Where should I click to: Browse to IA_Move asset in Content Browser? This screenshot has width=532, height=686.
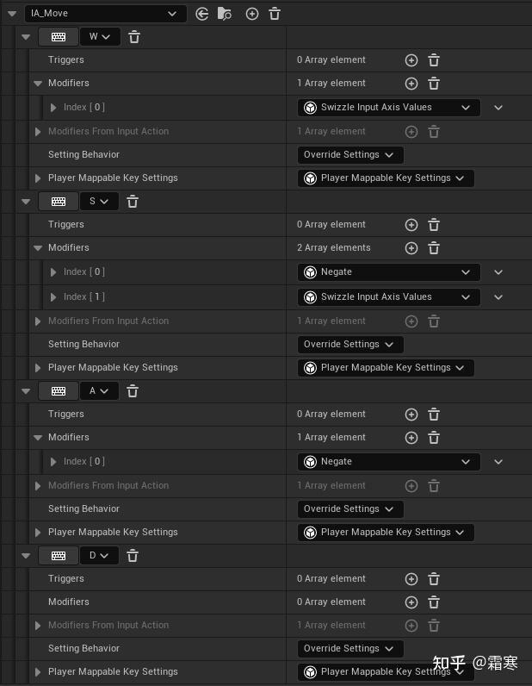(x=225, y=14)
